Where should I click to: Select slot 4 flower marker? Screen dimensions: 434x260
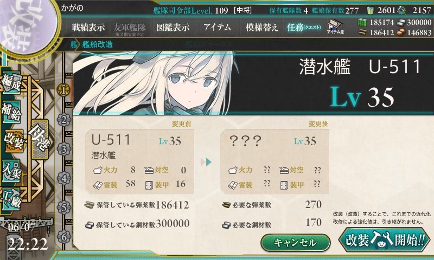[x=63, y=178]
